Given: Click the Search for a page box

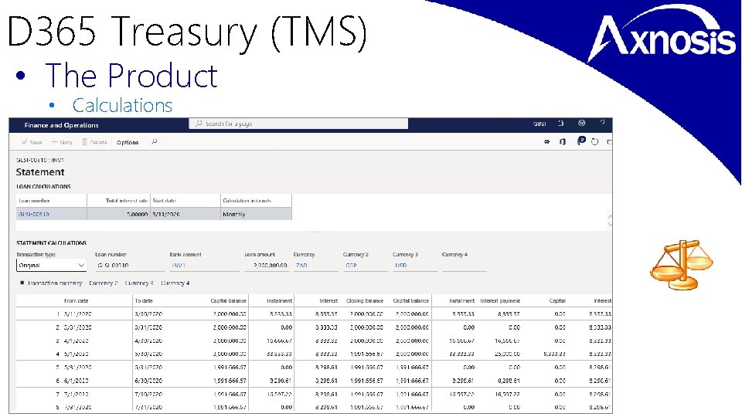Looking at the screenshot, I should 298,124.
